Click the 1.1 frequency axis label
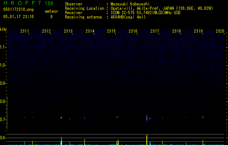 3,47
